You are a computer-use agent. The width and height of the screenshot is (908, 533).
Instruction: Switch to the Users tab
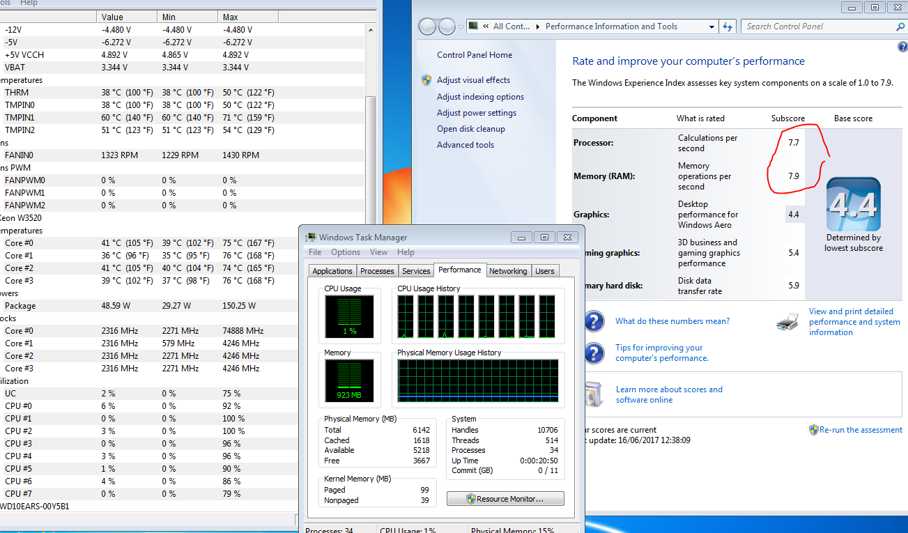point(545,271)
